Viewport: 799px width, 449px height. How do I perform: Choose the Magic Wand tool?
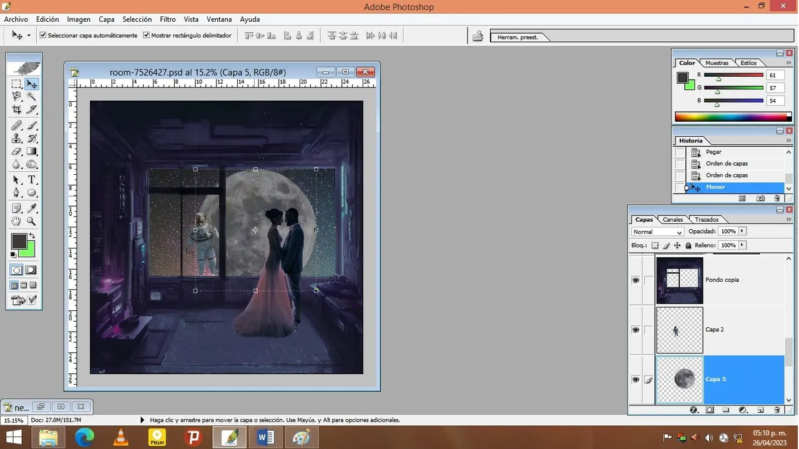point(31,96)
